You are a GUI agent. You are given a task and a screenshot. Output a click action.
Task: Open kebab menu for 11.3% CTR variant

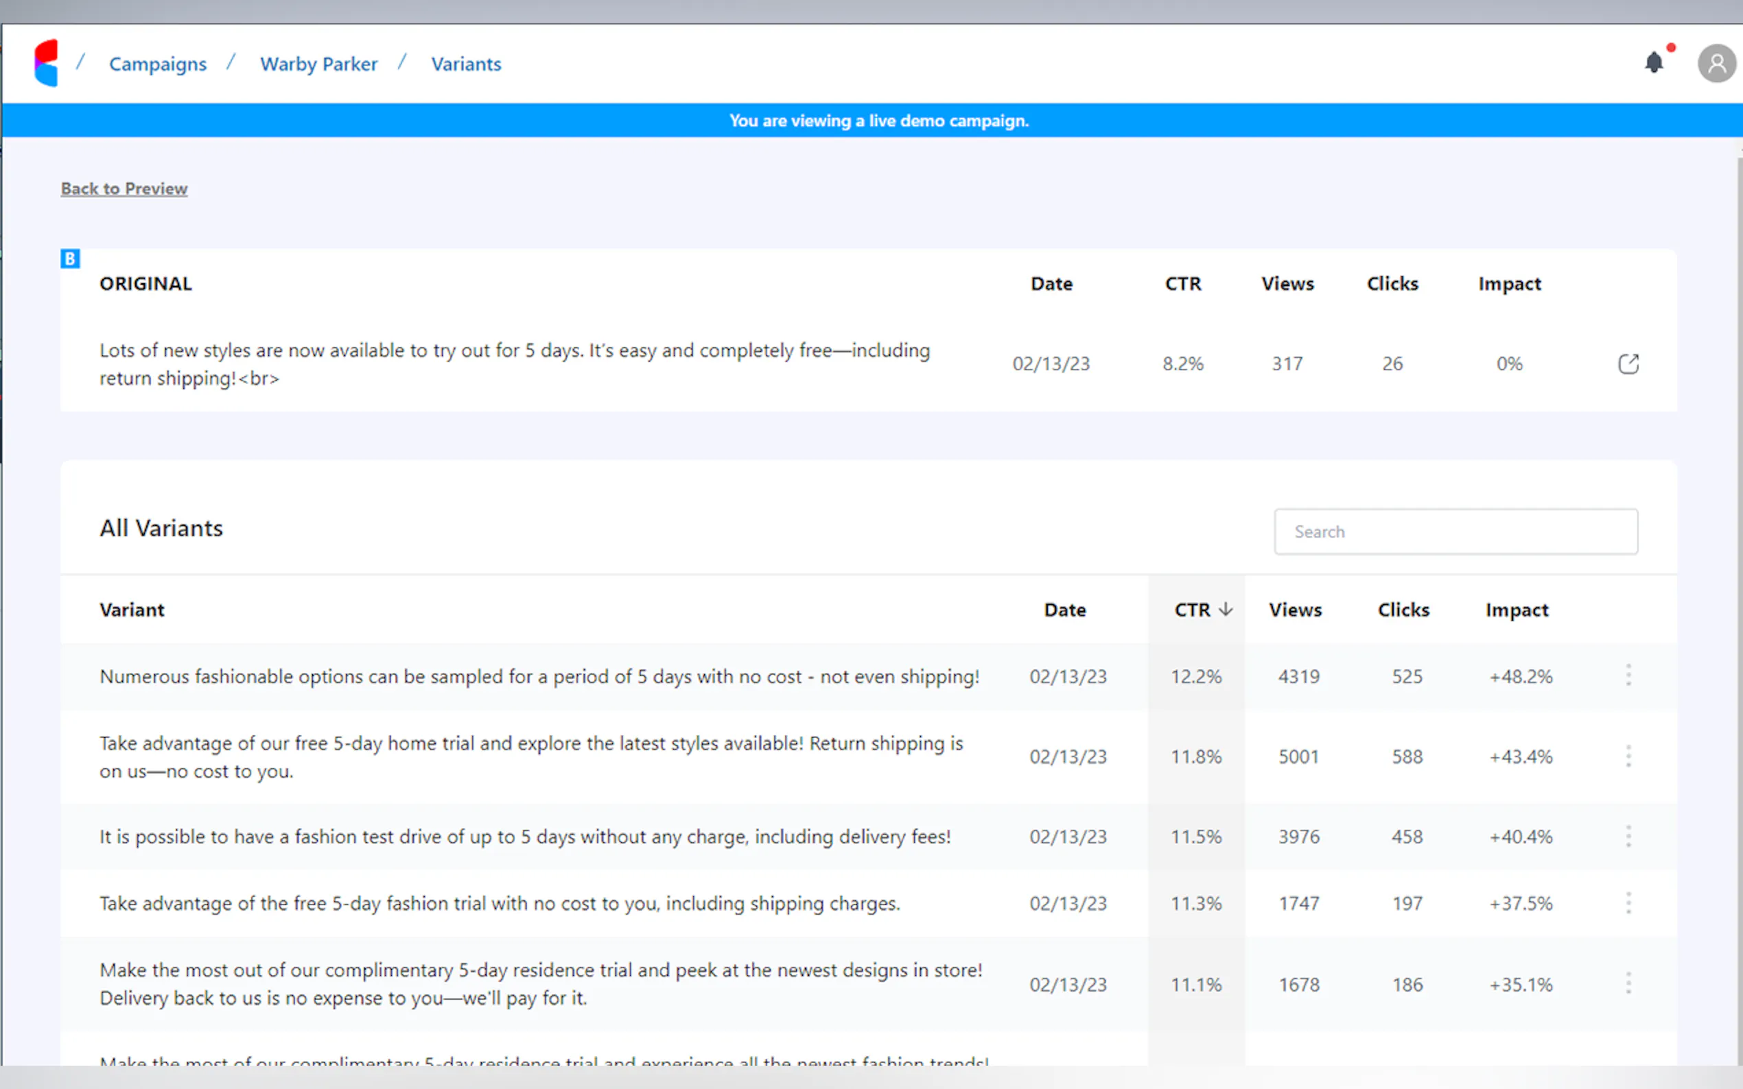[1628, 903]
